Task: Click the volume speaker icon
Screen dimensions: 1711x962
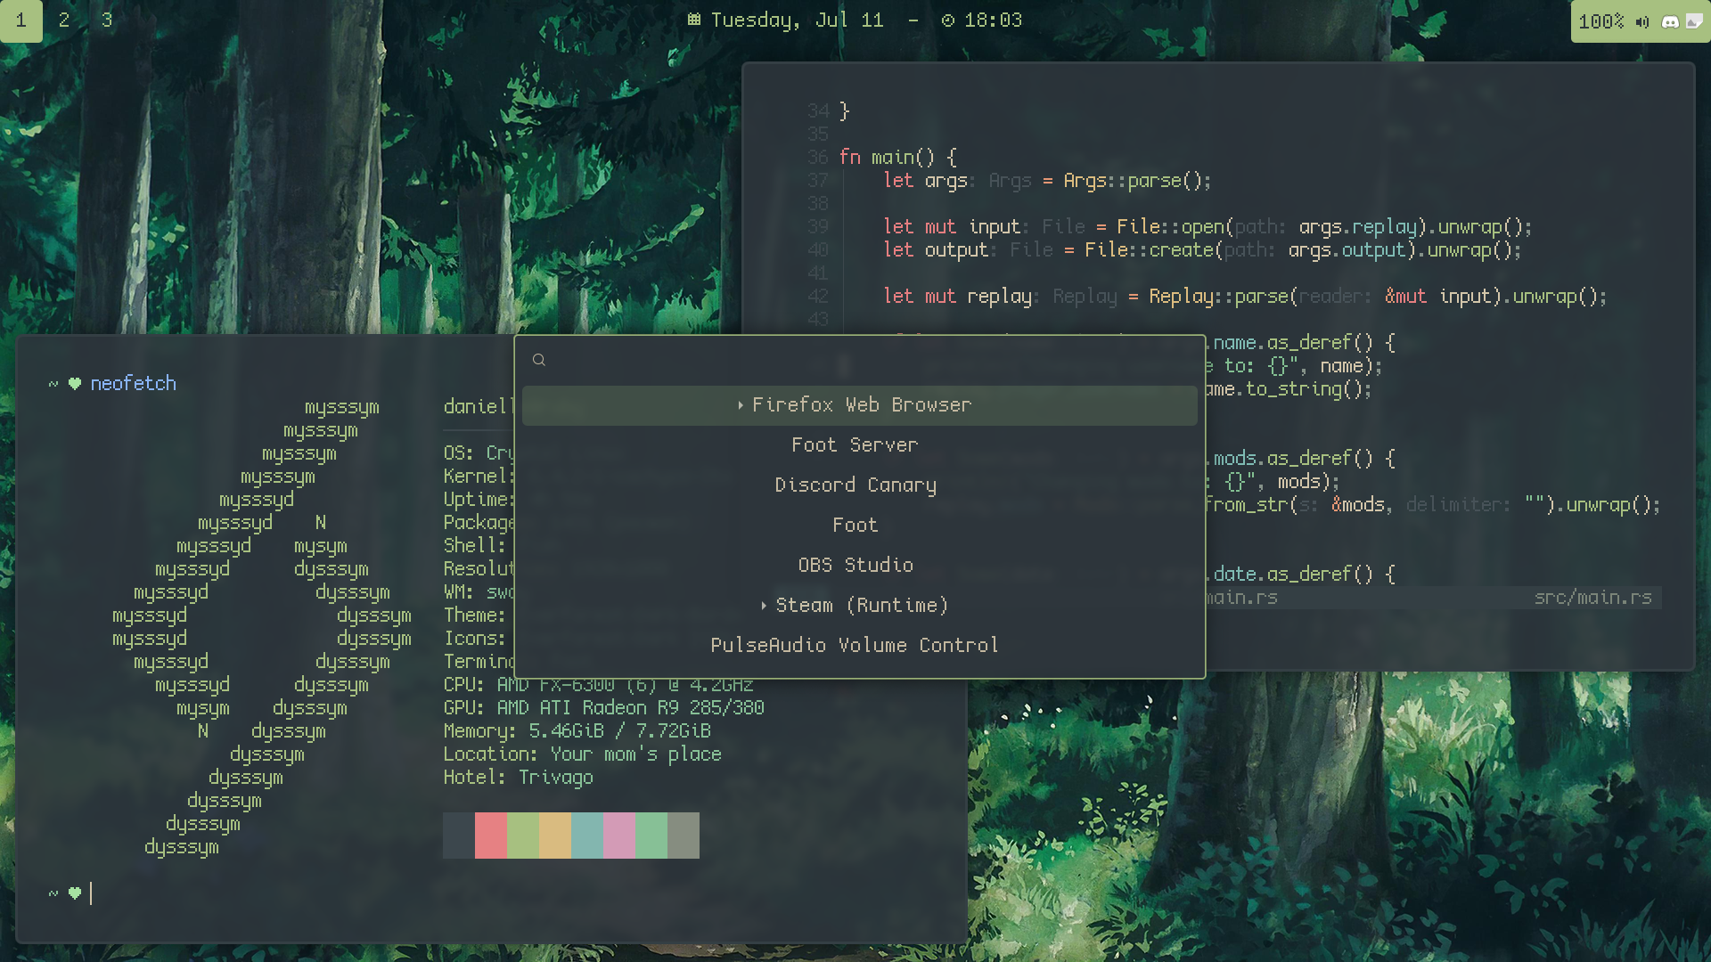Action: pyautogui.click(x=1642, y=21)
